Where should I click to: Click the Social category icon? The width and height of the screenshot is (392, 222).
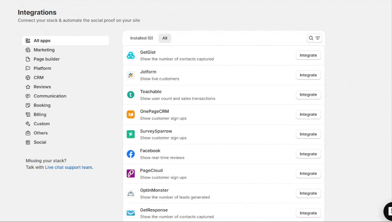point(28,142)
